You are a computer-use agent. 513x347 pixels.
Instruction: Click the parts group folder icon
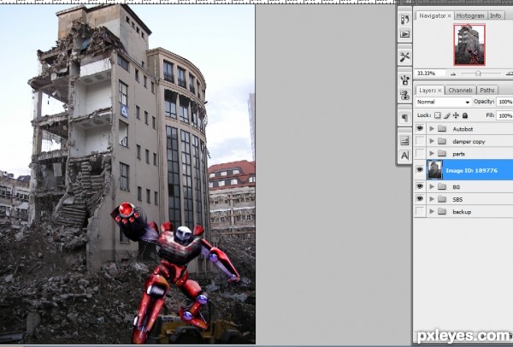click(x=442, y=153)
